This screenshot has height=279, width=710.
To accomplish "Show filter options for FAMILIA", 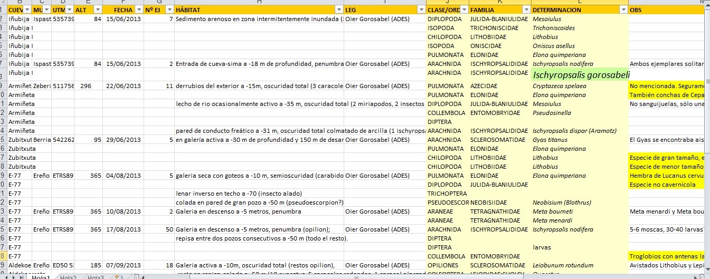I will point(526,10).
